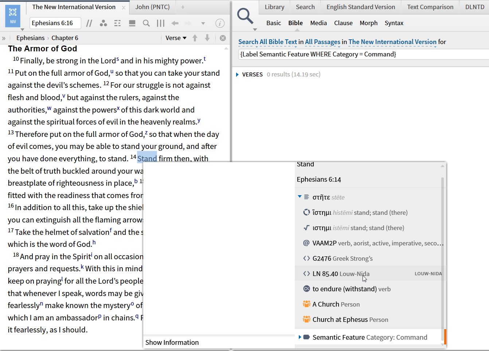This screenshot has height=351, width=489.
Task: Switch to the Search tab
Action: coord(305,7)
